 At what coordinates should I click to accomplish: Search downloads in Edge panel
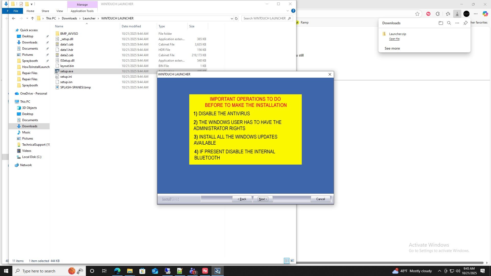[449, 23]
